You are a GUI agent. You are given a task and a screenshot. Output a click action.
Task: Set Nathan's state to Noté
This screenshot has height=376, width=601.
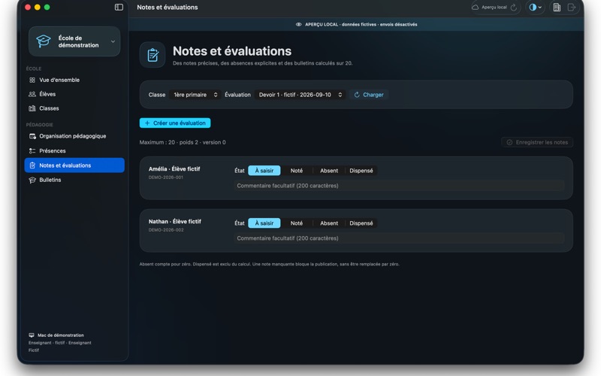[296, 223]
